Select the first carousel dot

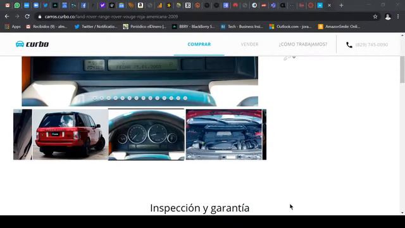[95, 98]
